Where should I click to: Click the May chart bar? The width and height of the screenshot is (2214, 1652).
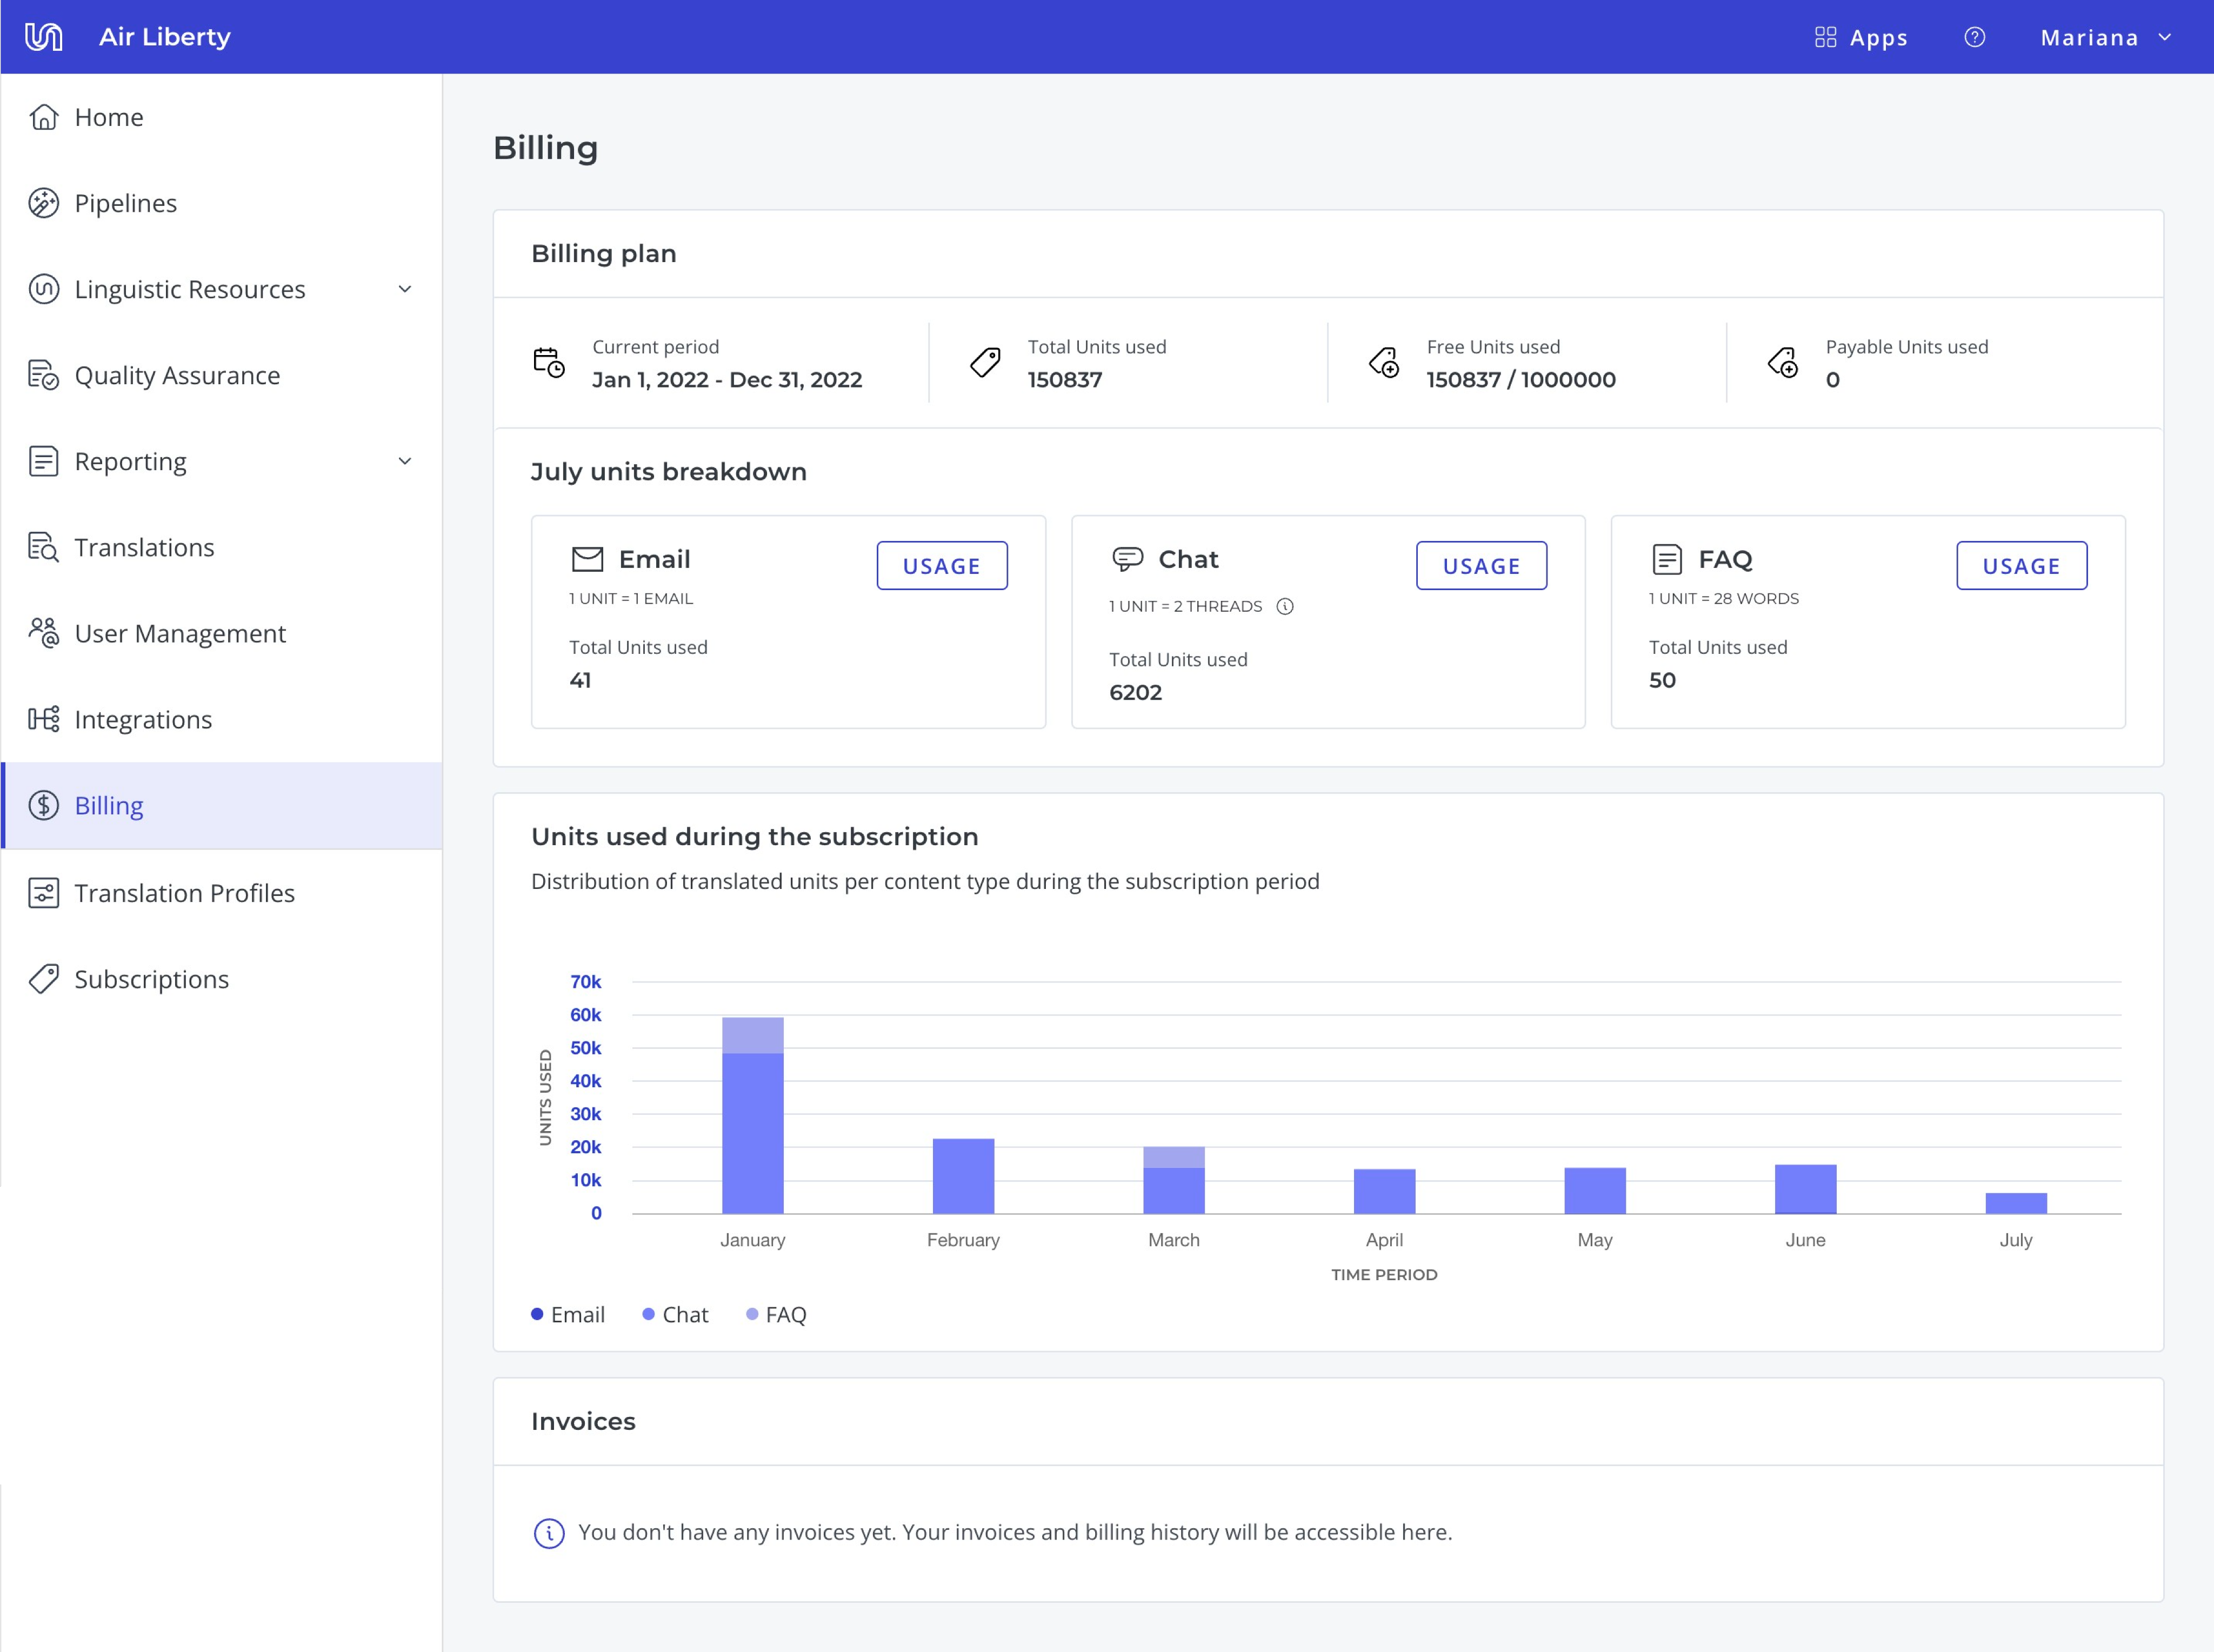click(x=1595, y=1190)
